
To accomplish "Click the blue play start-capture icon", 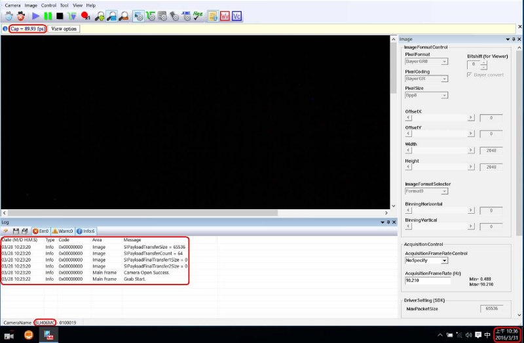I will coord(35,16).
